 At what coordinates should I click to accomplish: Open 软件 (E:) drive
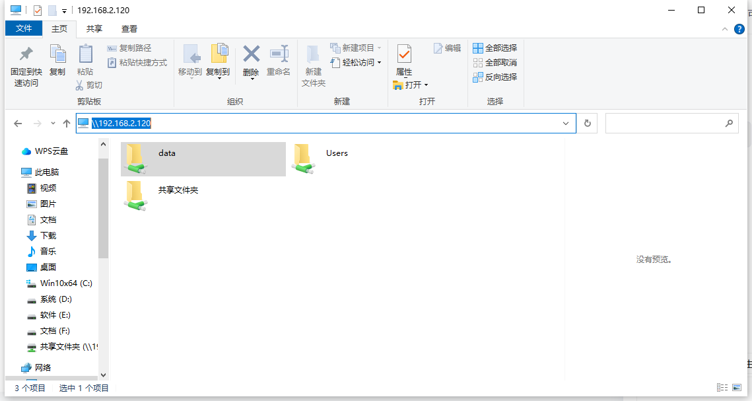pos(49,314)
